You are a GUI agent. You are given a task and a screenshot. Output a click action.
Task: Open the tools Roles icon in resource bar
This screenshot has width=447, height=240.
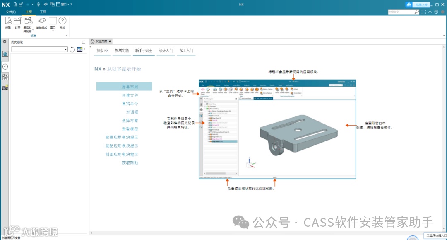(5, 77)
